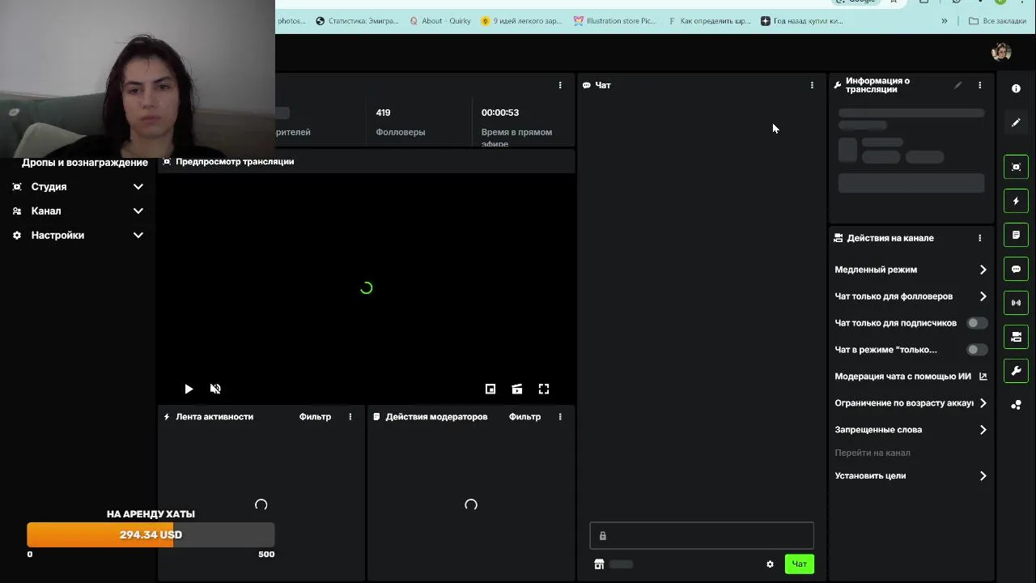This screenshot has height=583, width=1036.
Task: Toggle broadcast signal icon in right sidebar
Action: [x=1016, y=303]
